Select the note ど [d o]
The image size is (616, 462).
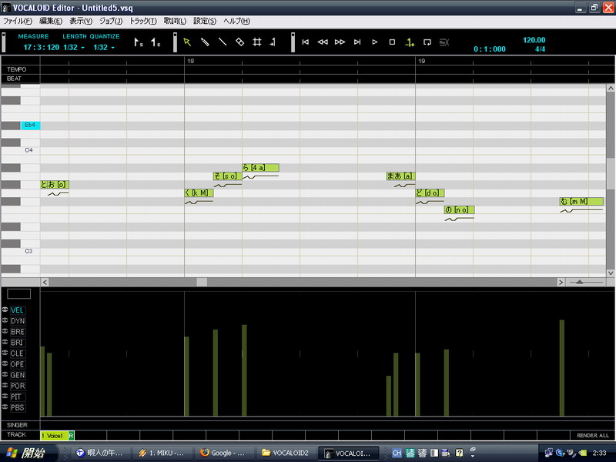[x=430, y=193]
